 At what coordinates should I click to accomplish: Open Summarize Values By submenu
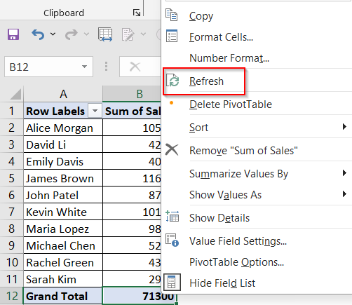(257, 174)
